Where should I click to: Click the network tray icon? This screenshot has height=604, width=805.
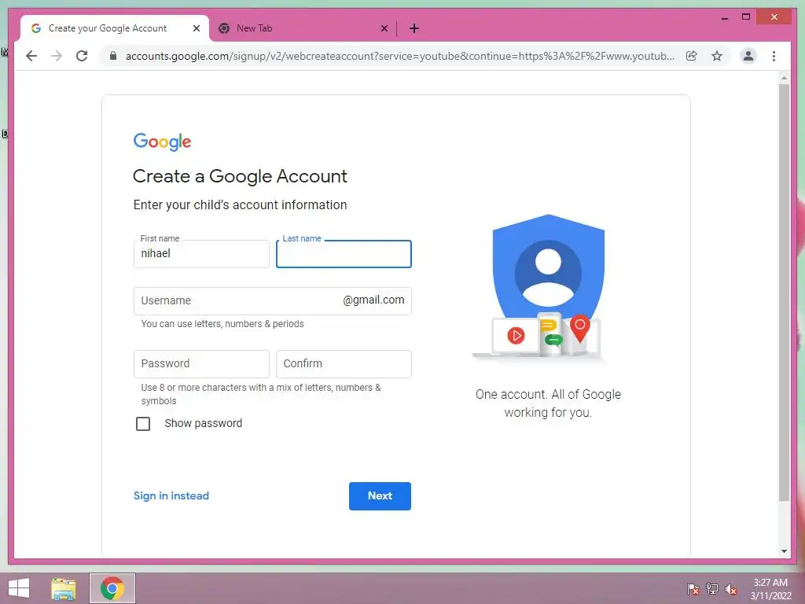(x=712, y=589)
